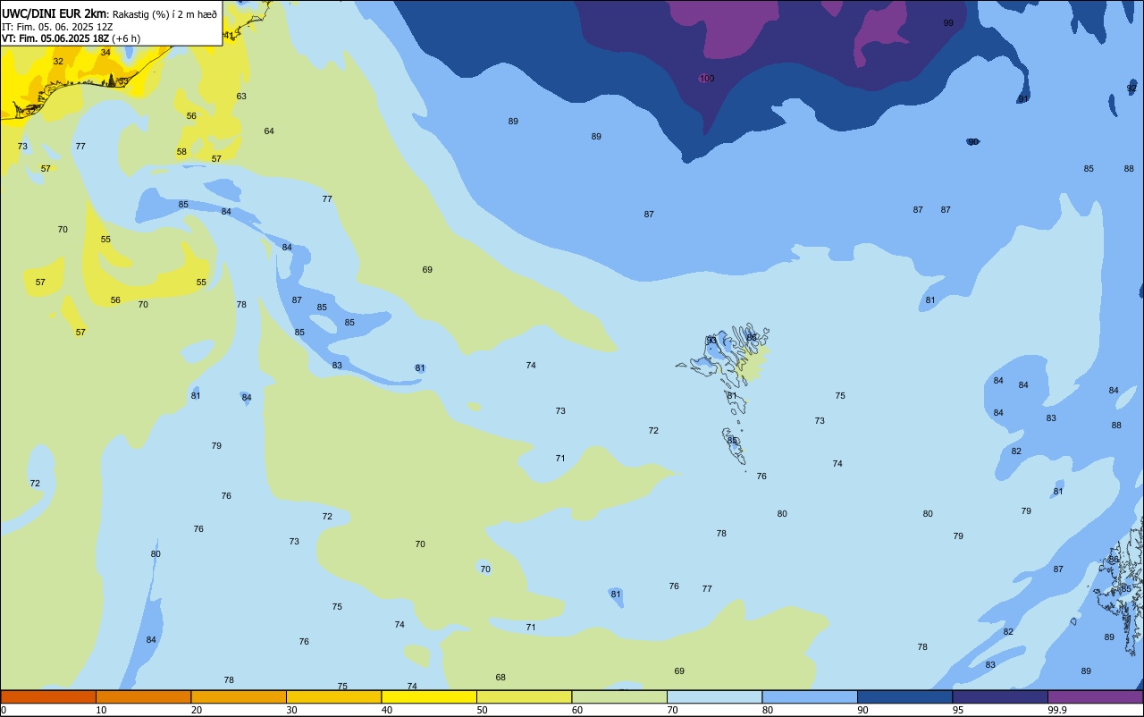Select the dark blue 90–95 legend swatch
This screenshot has height=717, width=1144.
point(904,696)
